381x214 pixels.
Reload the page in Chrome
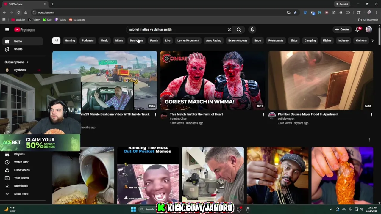[x=18, y=12]
